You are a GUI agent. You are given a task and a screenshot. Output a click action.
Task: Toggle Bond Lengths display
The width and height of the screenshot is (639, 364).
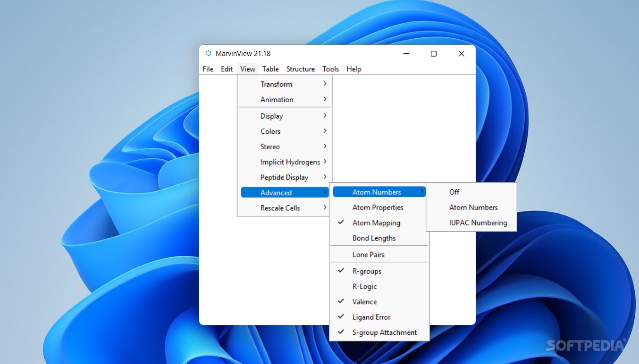[379, 238]
